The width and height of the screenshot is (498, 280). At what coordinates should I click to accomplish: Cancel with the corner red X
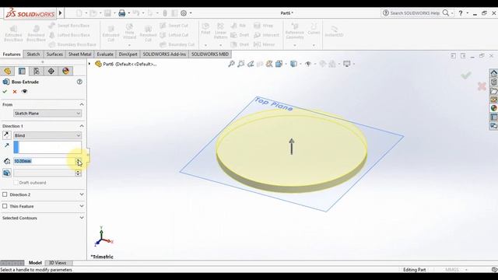click(482, 86)
